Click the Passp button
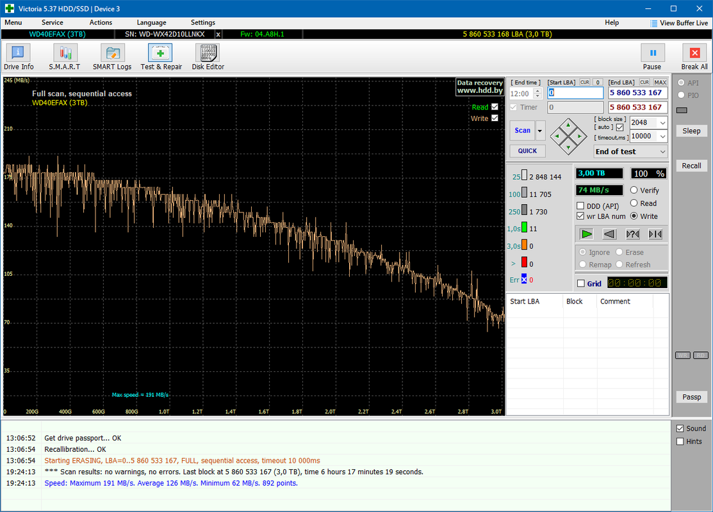The height and width of the screenshot is (512, 713). [691, 397]
